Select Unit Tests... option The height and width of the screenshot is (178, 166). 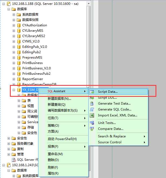click(118, 123)
